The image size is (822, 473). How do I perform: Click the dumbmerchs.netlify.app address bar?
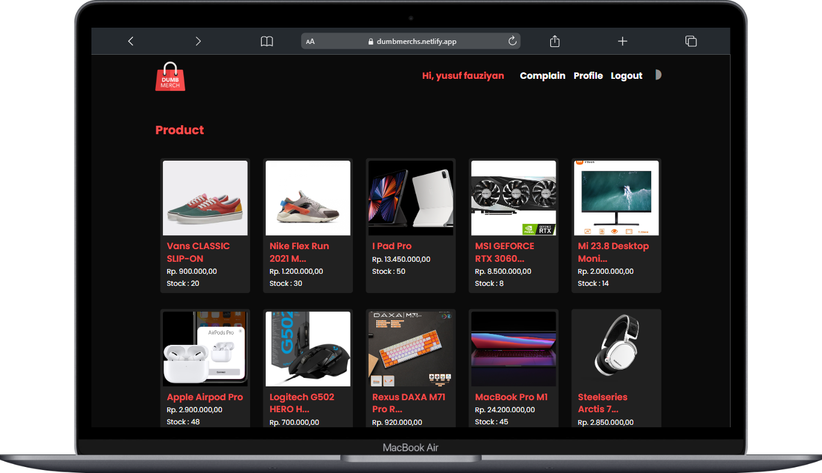click(x=411, y=42)
